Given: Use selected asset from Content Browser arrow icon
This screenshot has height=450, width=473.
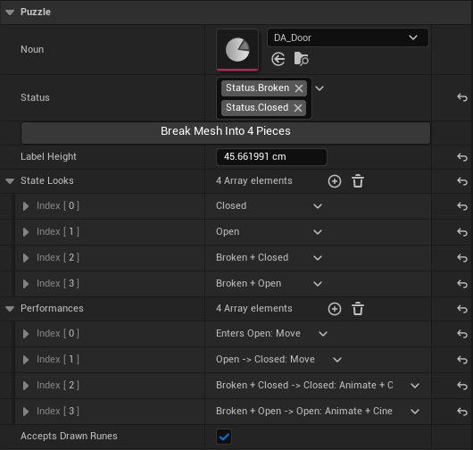Looking at the screenshot, I should click(278, 59).
